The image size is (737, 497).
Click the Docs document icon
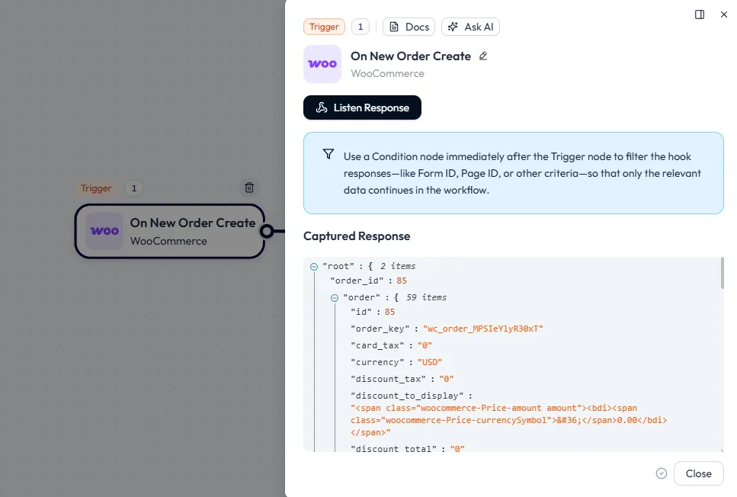[394, 27]
